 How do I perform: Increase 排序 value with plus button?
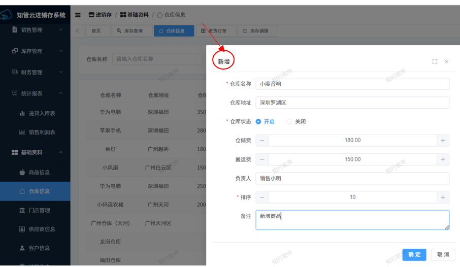point(443,197)
